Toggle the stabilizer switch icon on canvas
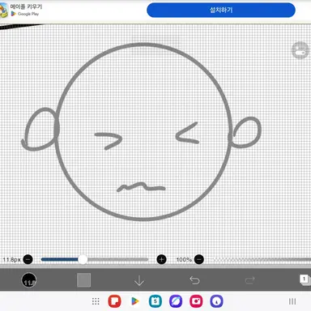Screen dimensions: 311x311 coord(300,50)
